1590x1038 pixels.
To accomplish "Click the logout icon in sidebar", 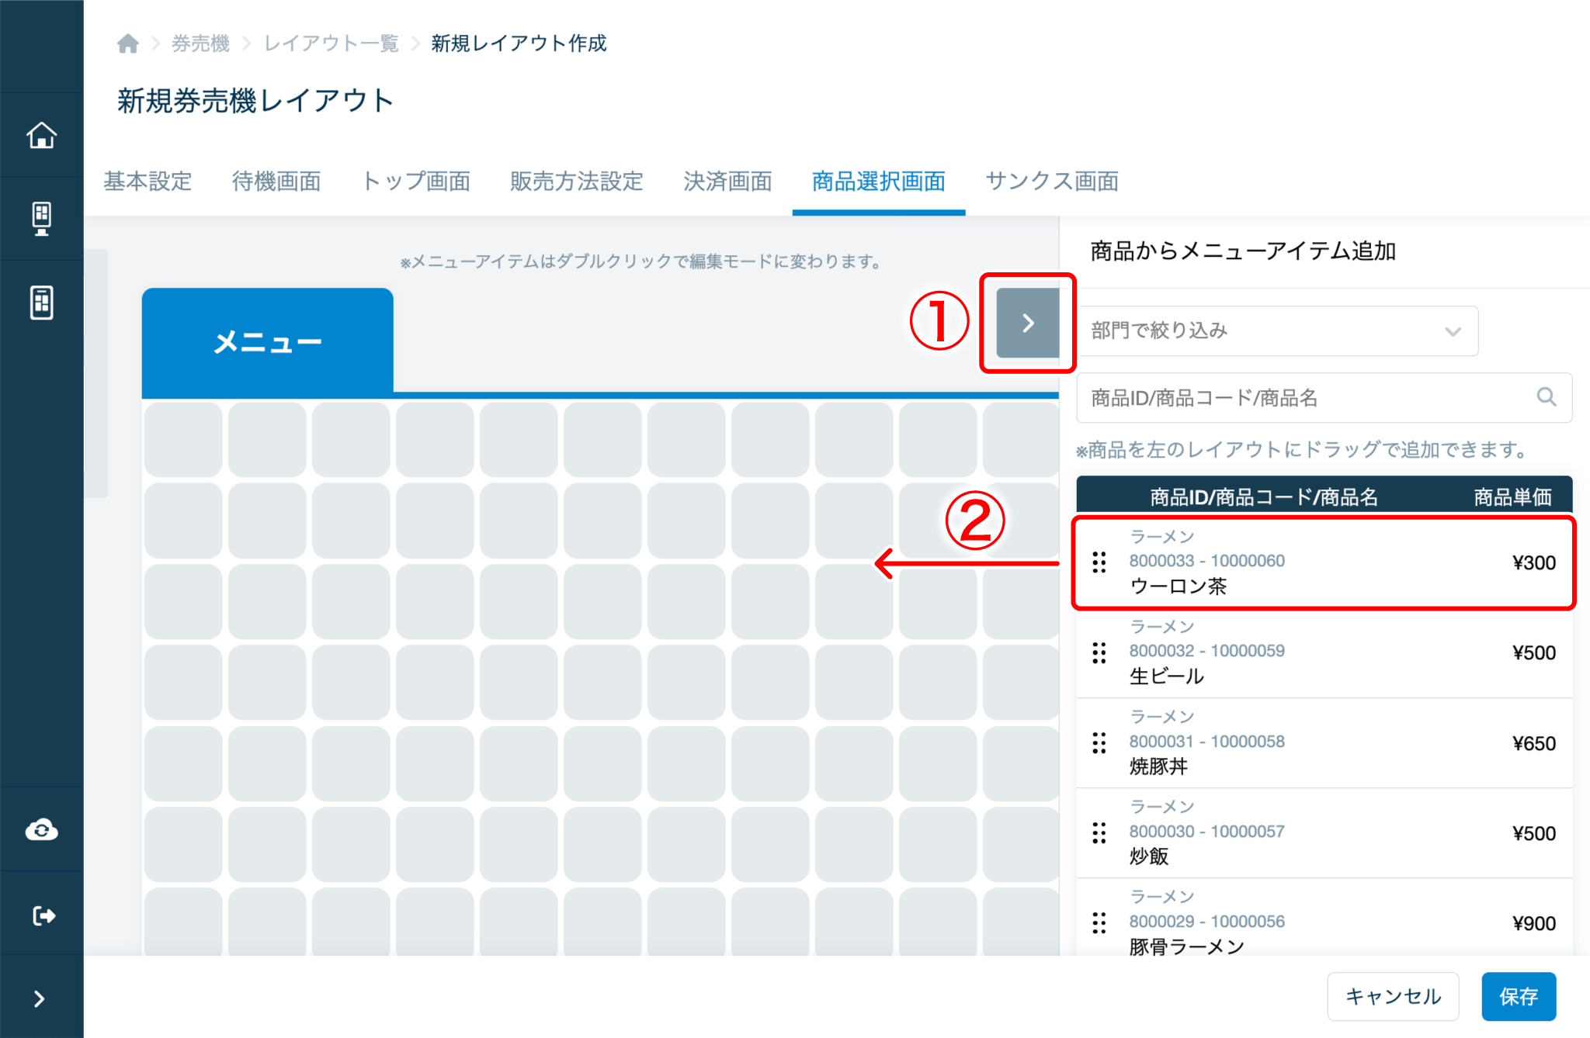I will pyautogui.click(x=43, y=915).
